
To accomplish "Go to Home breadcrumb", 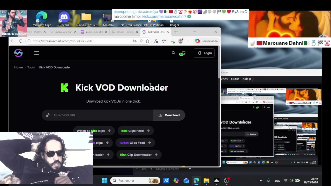I will 18,67.
